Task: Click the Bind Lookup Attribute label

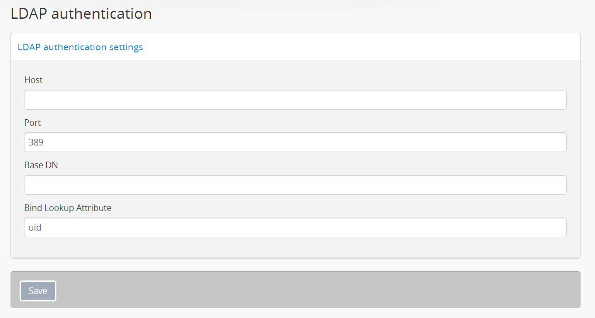Action: click(68, 208)
